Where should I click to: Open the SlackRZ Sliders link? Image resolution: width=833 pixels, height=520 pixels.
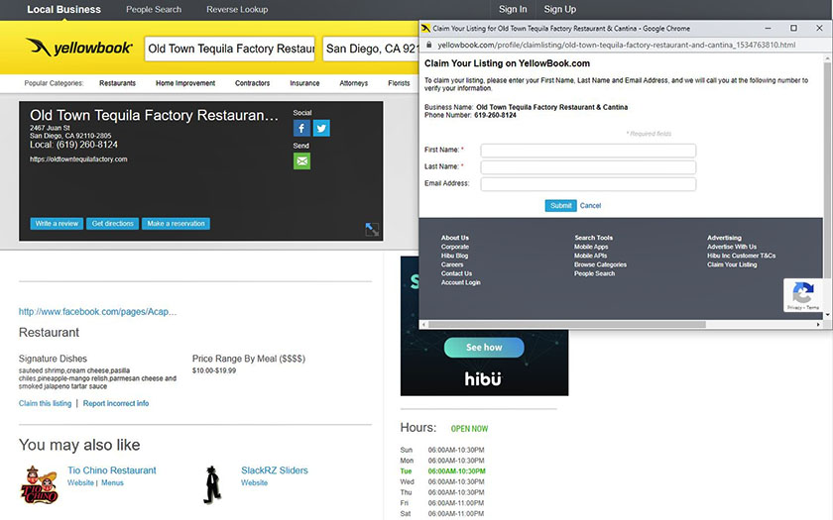[274, 470]
